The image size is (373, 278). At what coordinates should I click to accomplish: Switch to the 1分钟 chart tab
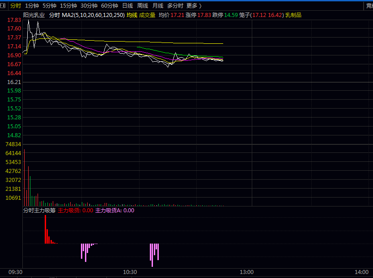(x=32, y=6)
